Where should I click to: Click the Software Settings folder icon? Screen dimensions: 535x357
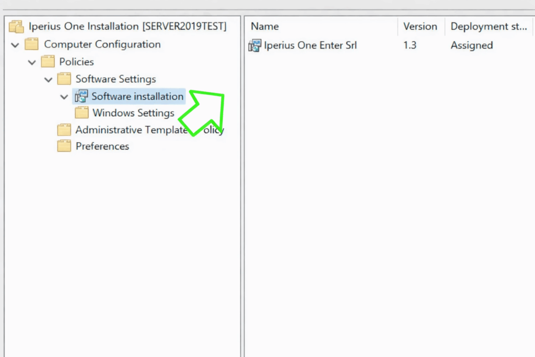64,79
